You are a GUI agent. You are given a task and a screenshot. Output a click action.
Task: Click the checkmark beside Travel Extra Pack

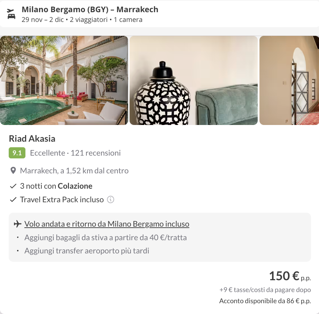13,200
